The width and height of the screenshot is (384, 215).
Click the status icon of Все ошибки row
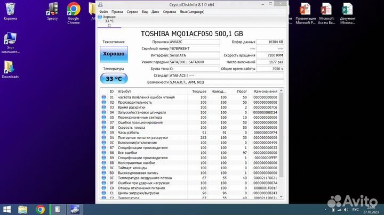tap(104, 153)
